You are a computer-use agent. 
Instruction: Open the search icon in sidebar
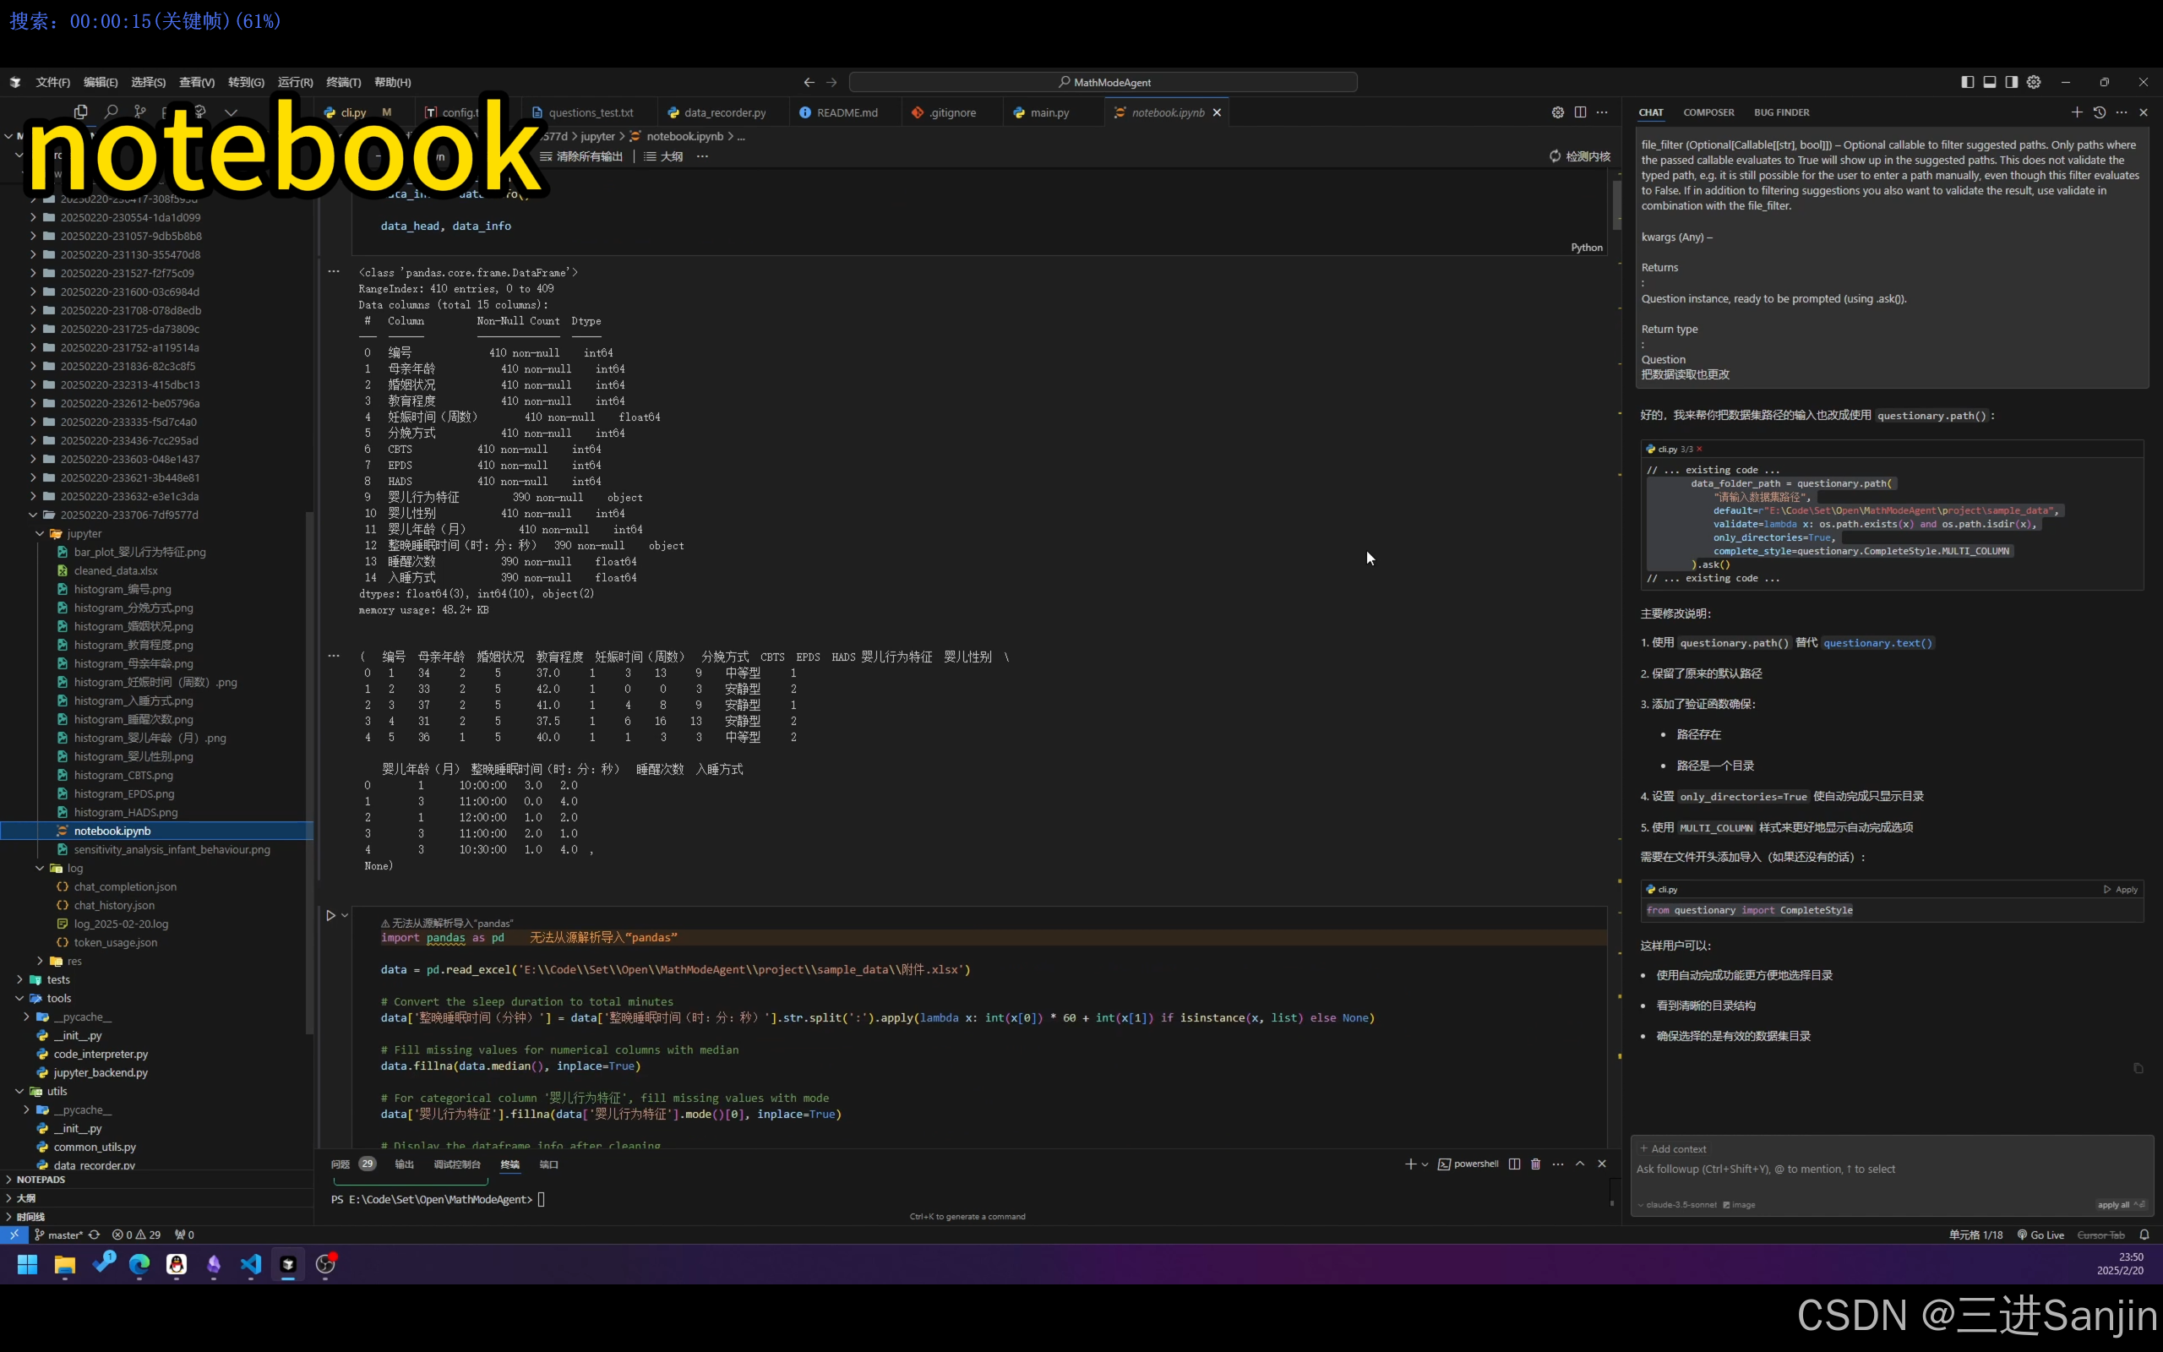pos(111,112)
